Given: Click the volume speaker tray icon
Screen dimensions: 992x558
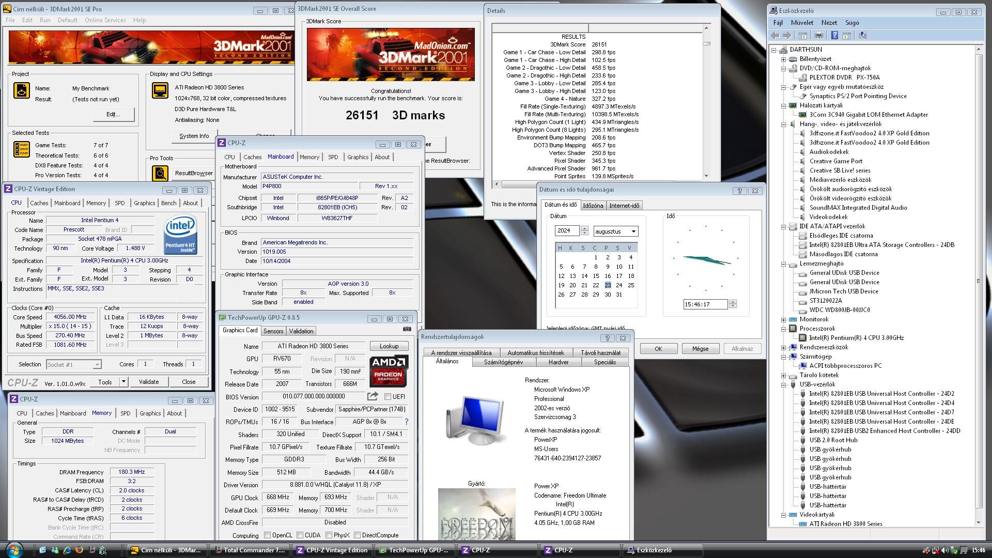Looking at the screenshot, I should [944, 550].
